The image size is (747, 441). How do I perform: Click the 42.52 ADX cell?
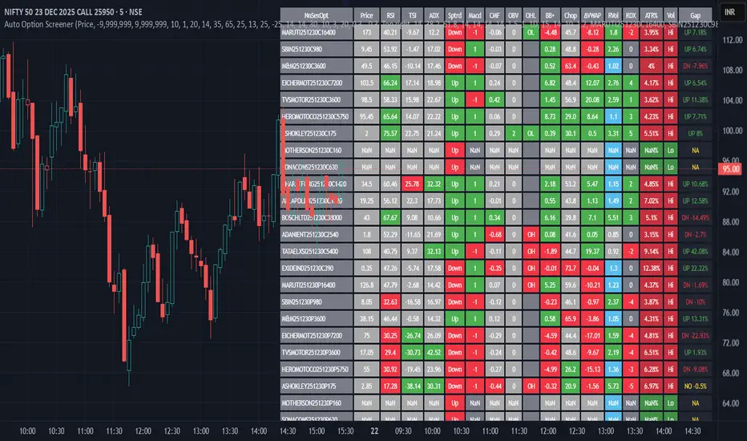(x=434, y=352)
